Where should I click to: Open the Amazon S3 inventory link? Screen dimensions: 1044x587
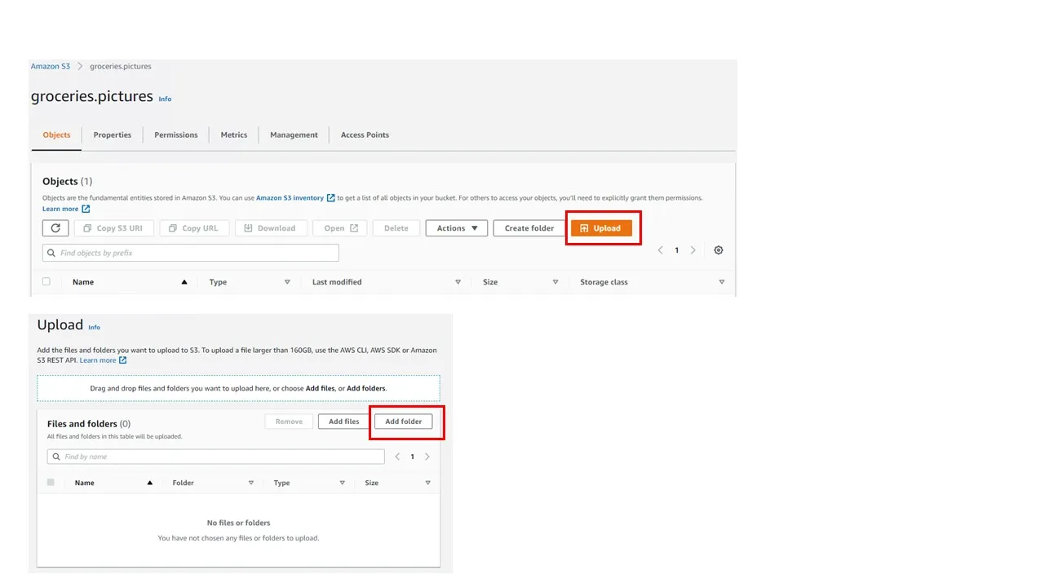pyautogui.click(x=295, y=198)
